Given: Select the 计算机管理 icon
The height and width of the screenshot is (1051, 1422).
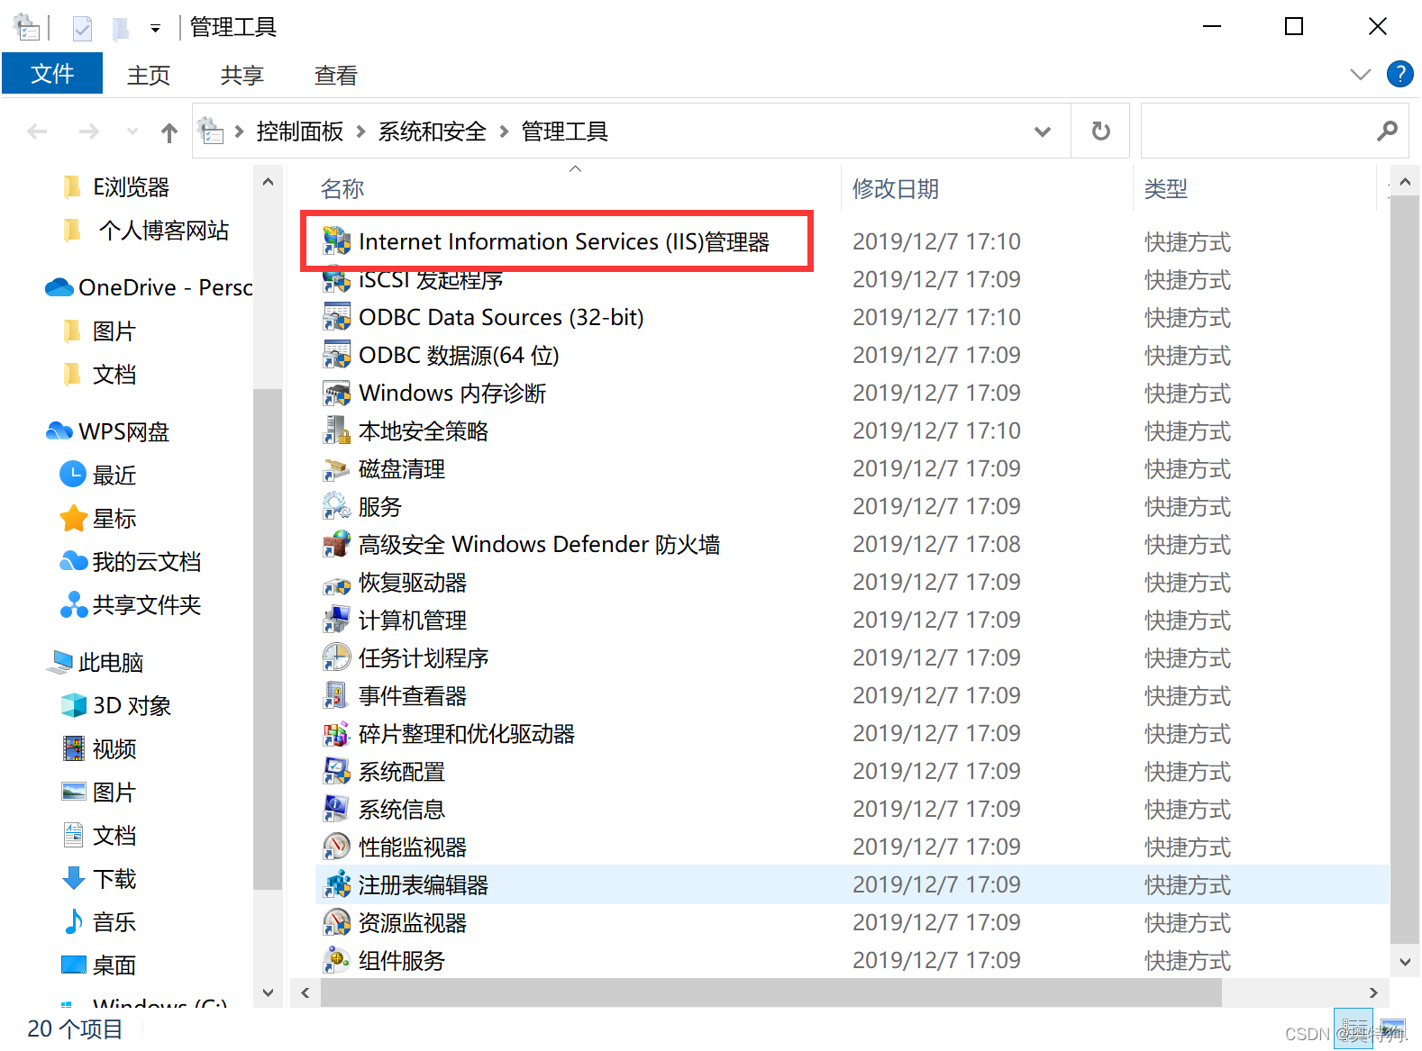Looking at the screenshot, I should tap(337, 621).
